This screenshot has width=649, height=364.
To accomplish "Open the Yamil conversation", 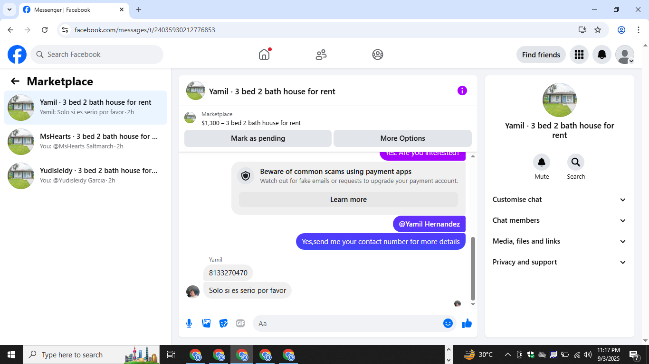I will (86, 108).
